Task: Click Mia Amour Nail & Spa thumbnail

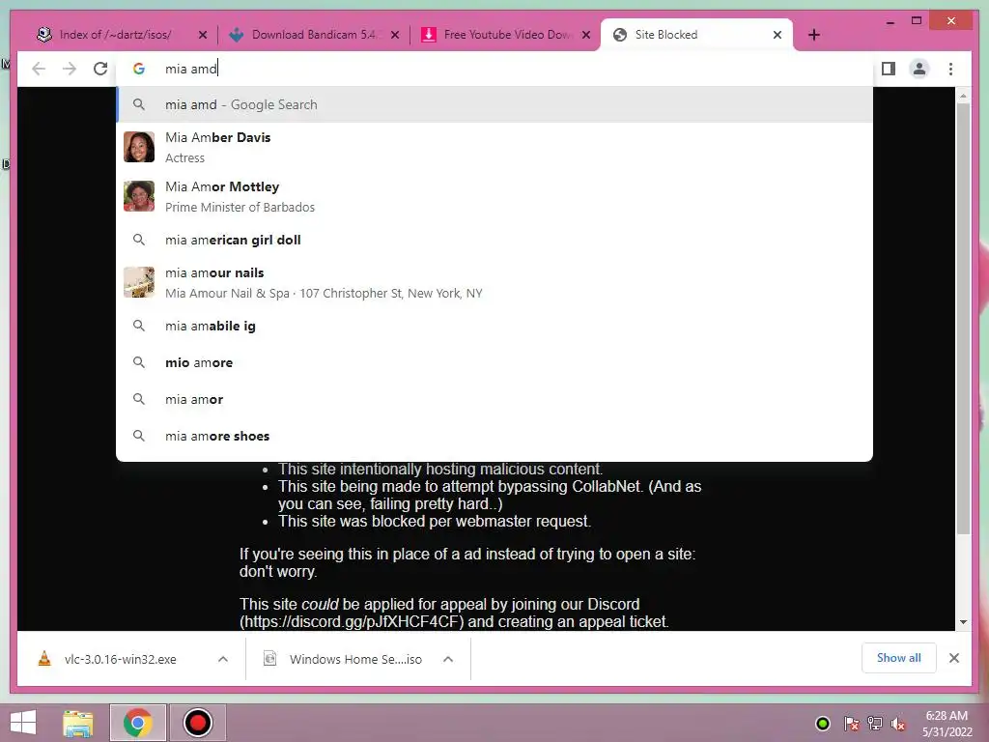Action: tap(139, 282)
